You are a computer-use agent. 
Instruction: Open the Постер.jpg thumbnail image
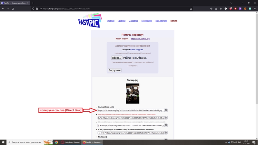(133, 93)
